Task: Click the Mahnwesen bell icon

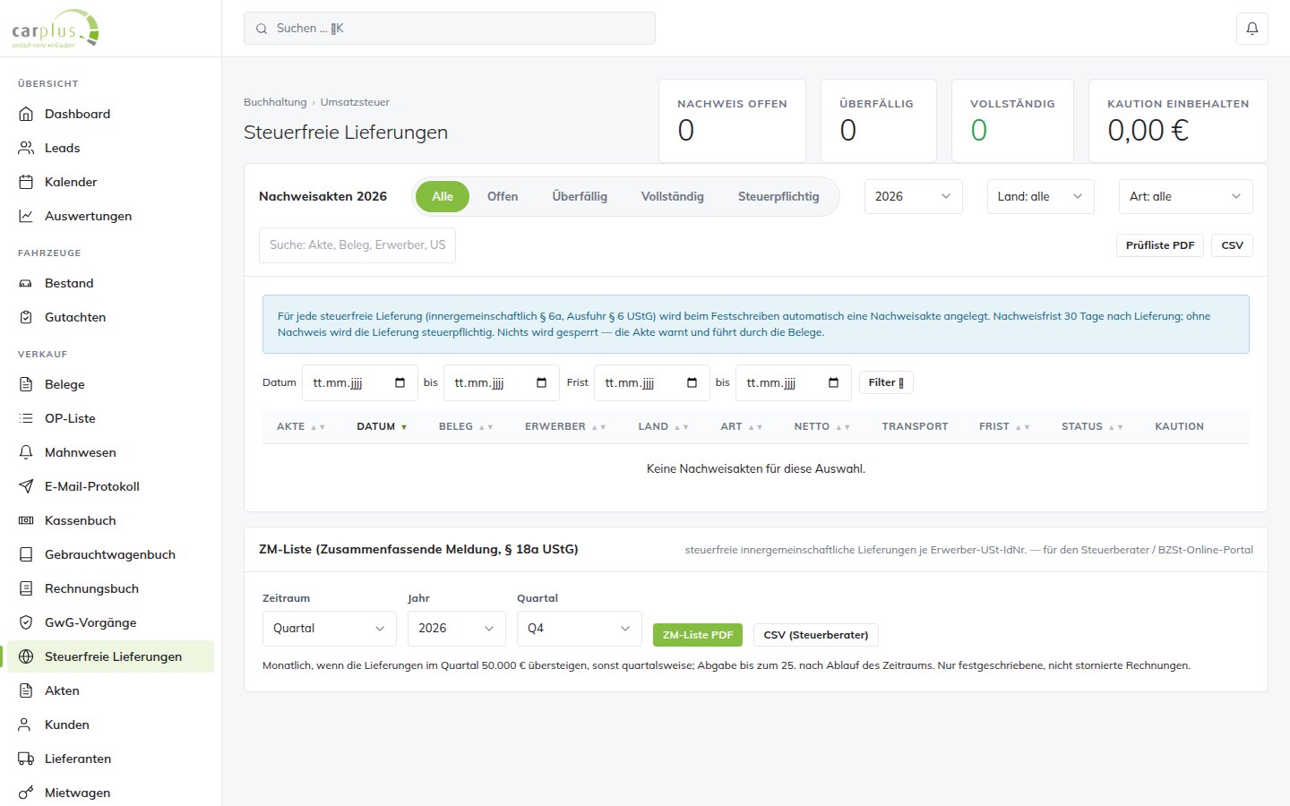Action: 26,452
